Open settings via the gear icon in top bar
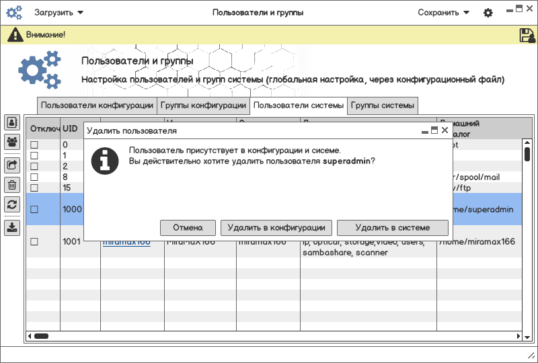This screenshot has width=538, height=363. (x=488, y=13)
